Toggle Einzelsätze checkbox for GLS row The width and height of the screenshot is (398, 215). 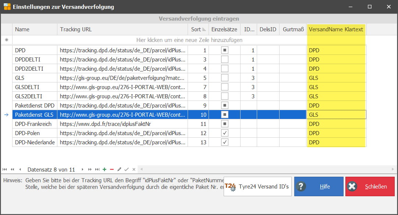coord(225,78)
